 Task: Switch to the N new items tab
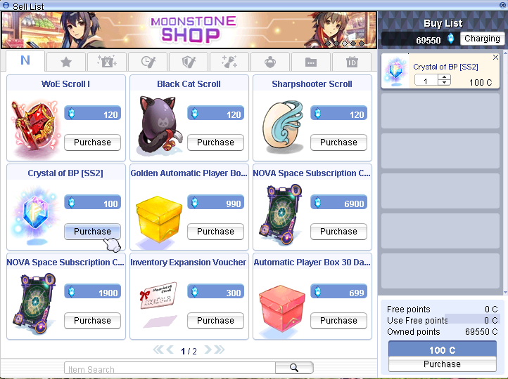pyautogui.click(x=25, y=60)
